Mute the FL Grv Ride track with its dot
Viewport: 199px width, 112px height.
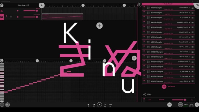click(x=6, y=16)
